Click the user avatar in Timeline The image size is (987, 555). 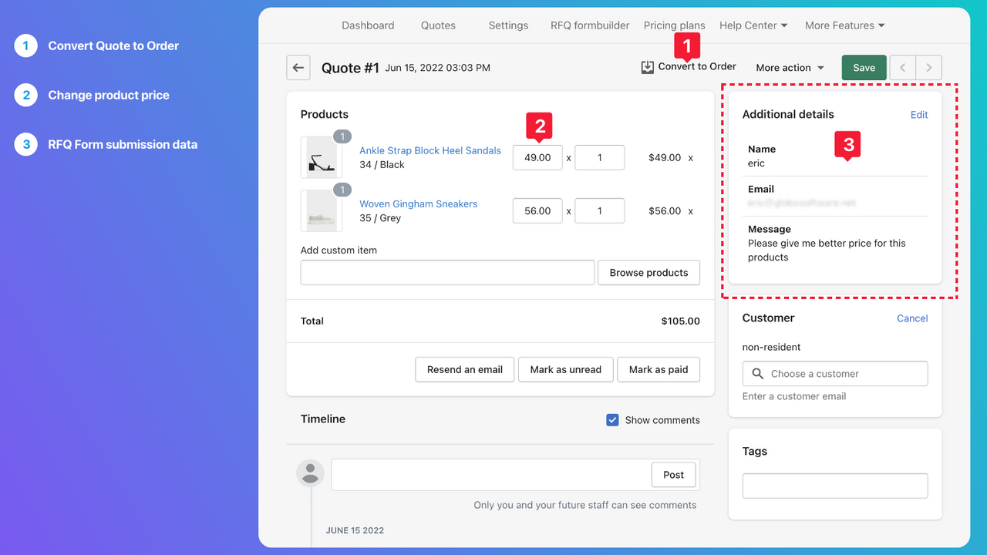pos(310,473)
